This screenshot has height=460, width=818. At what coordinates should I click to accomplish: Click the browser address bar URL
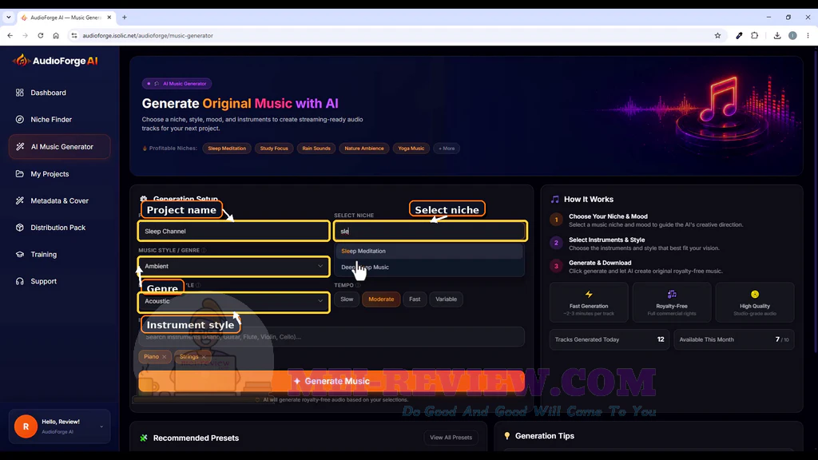pyautogui.click(x=148, y=35)
